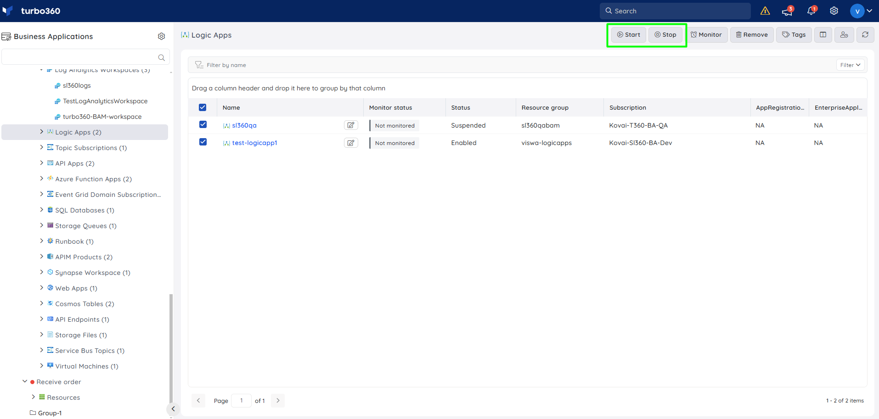Open the test-logicapp1 link
Screen dimensions: 879x419
[x=254, y=143]
